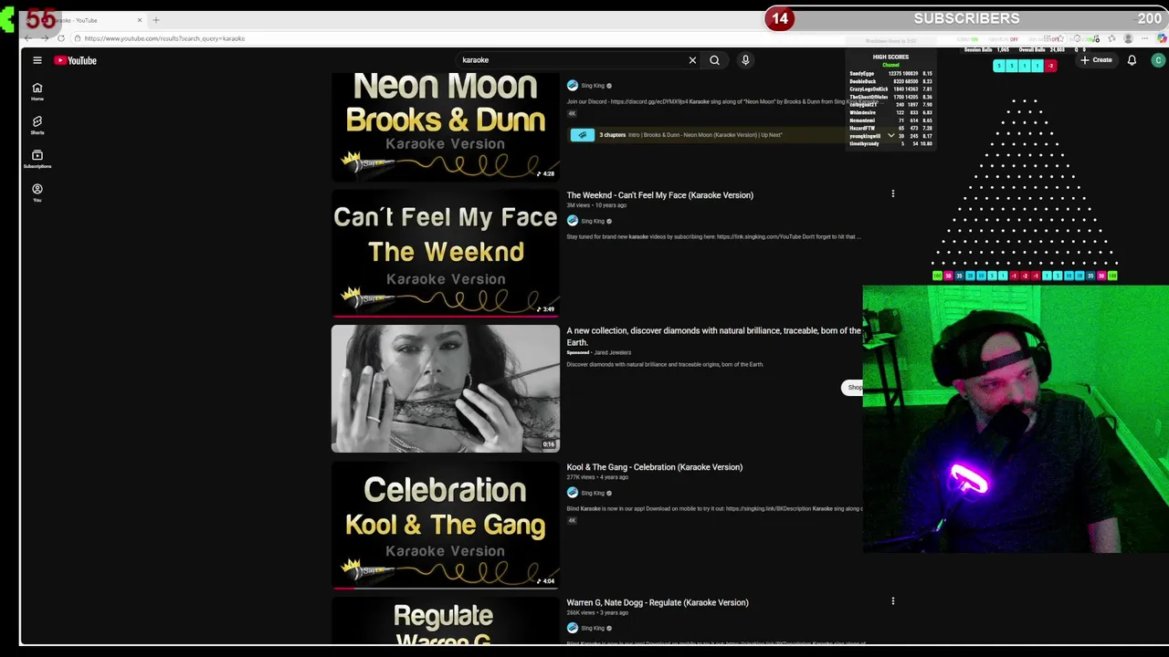Click the browser address bar URL

click(164, 38)
